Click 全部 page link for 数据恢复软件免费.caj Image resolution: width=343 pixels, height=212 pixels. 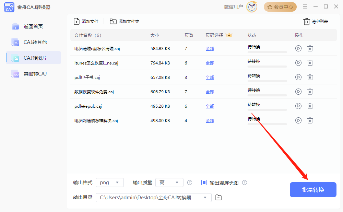tap(210, 92)
